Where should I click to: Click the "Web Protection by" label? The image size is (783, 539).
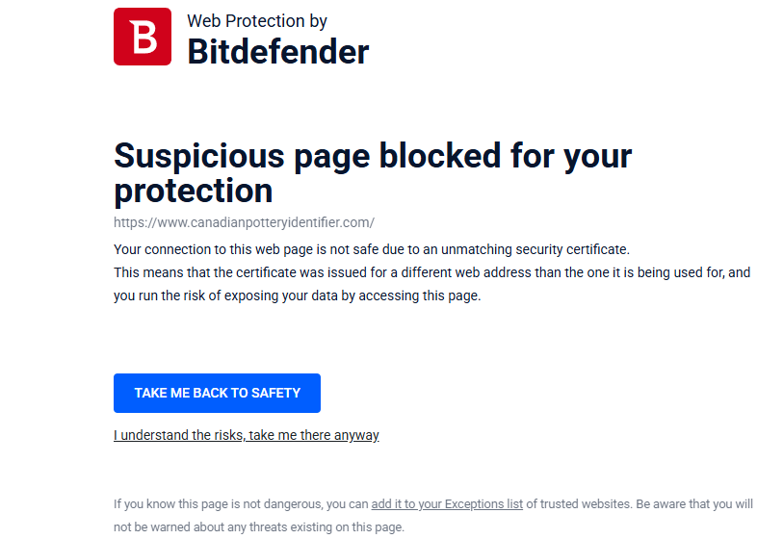click(x=257, y=20)
